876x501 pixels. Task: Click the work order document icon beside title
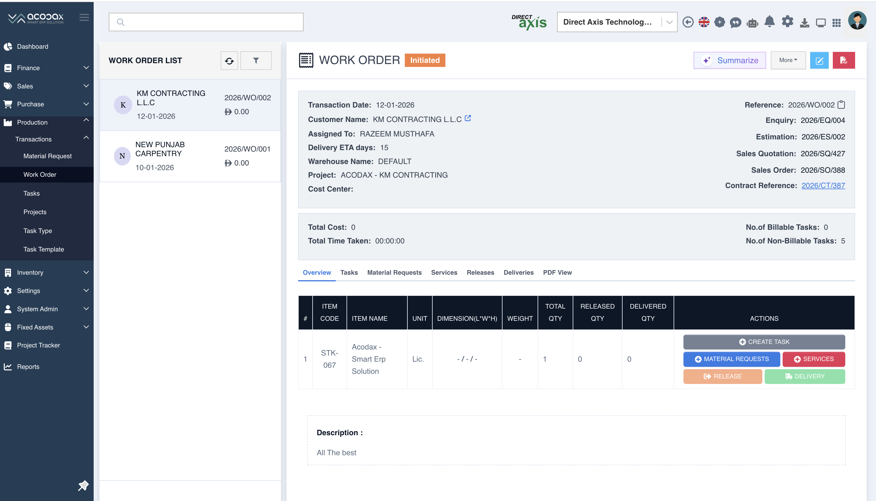306,60
